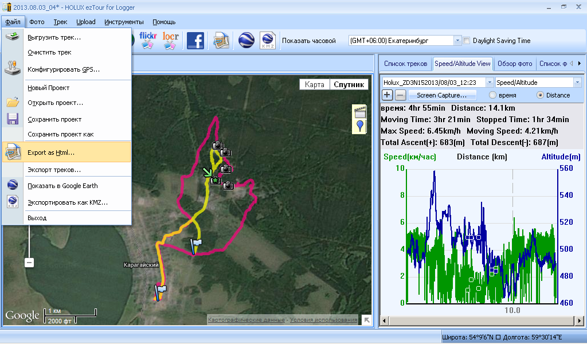
Task: Choose Показать в Google Earth item
Action: (66, 186)
